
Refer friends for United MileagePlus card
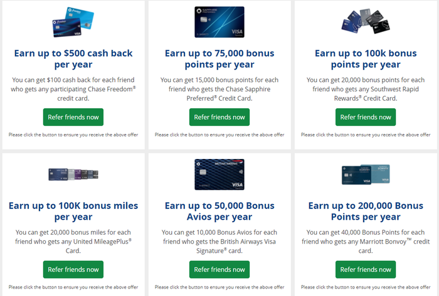pyautogui.click(x=73, y=270)
